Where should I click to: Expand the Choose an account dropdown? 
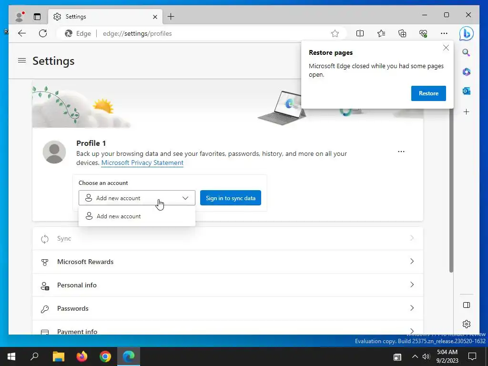pos(137,198)
